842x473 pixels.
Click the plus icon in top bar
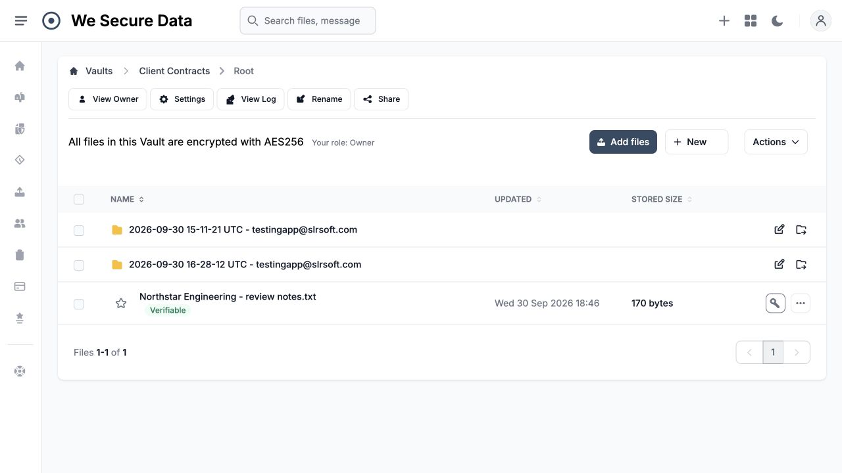tap(724, 21)
